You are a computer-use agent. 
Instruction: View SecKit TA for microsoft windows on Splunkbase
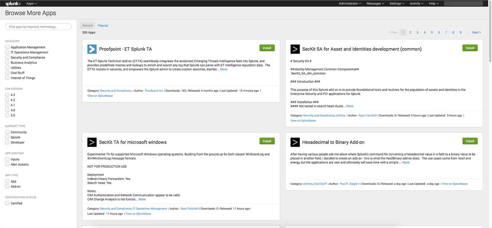[x=138, y=214]
